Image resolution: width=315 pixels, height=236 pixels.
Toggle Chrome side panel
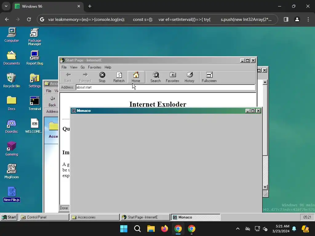[286, 19]
